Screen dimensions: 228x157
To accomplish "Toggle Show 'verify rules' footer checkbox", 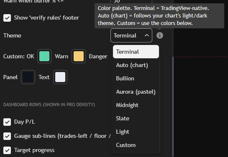I will 7,18.
